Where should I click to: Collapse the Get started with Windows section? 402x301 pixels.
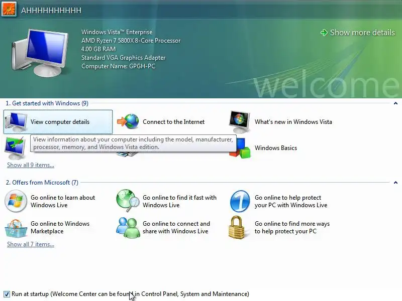pyautogui.click(x=395, y=103)
